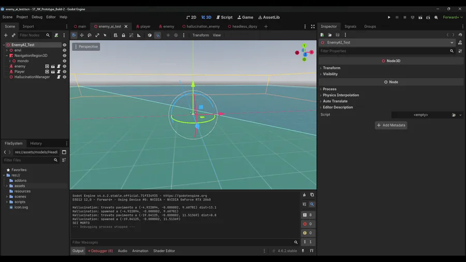This screenshot has height=262, width=466.
Task: Toggle visibility of the mondo node
Action: (65, 61)
